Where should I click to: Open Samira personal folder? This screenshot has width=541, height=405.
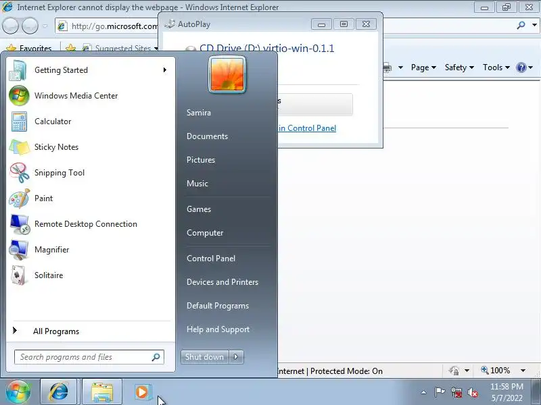coord(199,113)
